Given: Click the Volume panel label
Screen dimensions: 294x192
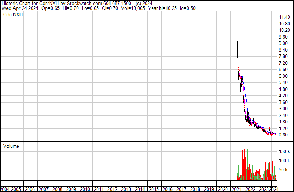Looking at the screenshot, I should [11, 146].
